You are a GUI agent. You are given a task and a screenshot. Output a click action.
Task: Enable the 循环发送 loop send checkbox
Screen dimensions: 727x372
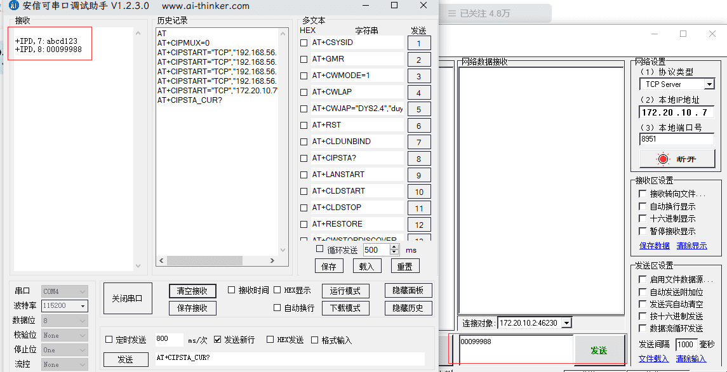320,250
